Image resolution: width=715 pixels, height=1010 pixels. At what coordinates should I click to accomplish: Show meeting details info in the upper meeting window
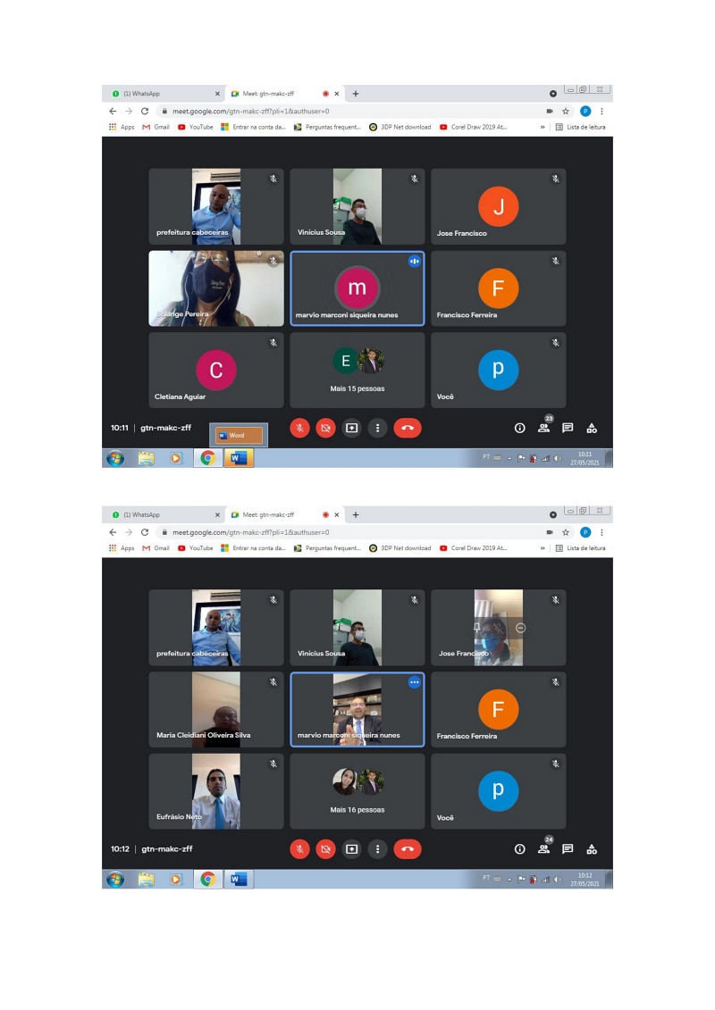[x=519, y=428]
